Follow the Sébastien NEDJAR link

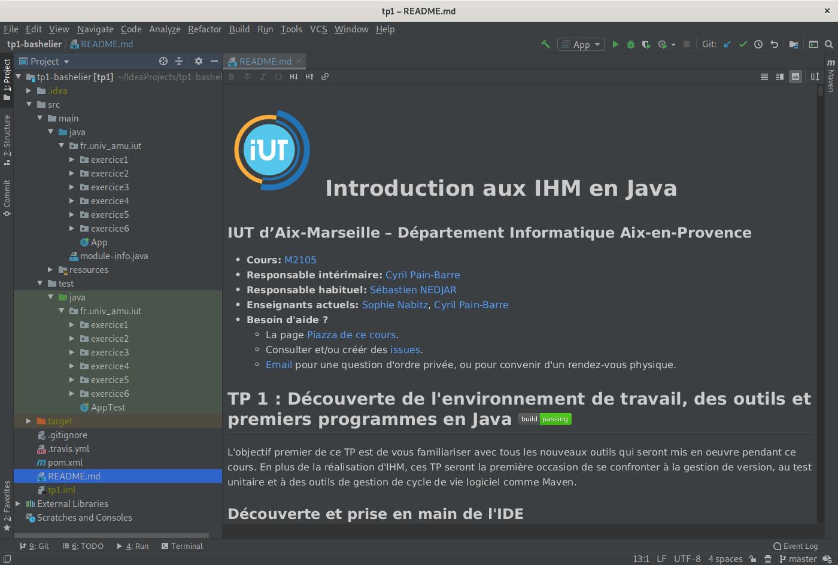point(413,290)
